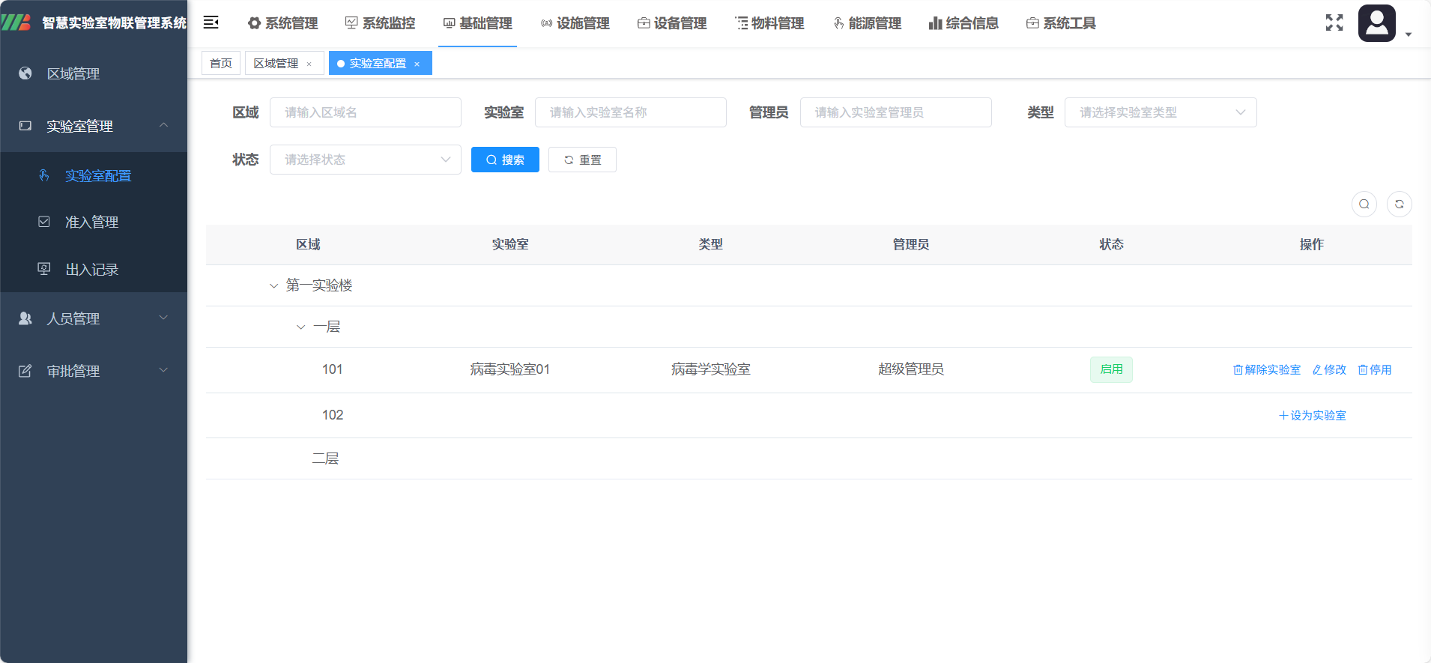Collapse the 一层 tree row
This screenshot has width=1431, height=663.
[x=300, y=327]
